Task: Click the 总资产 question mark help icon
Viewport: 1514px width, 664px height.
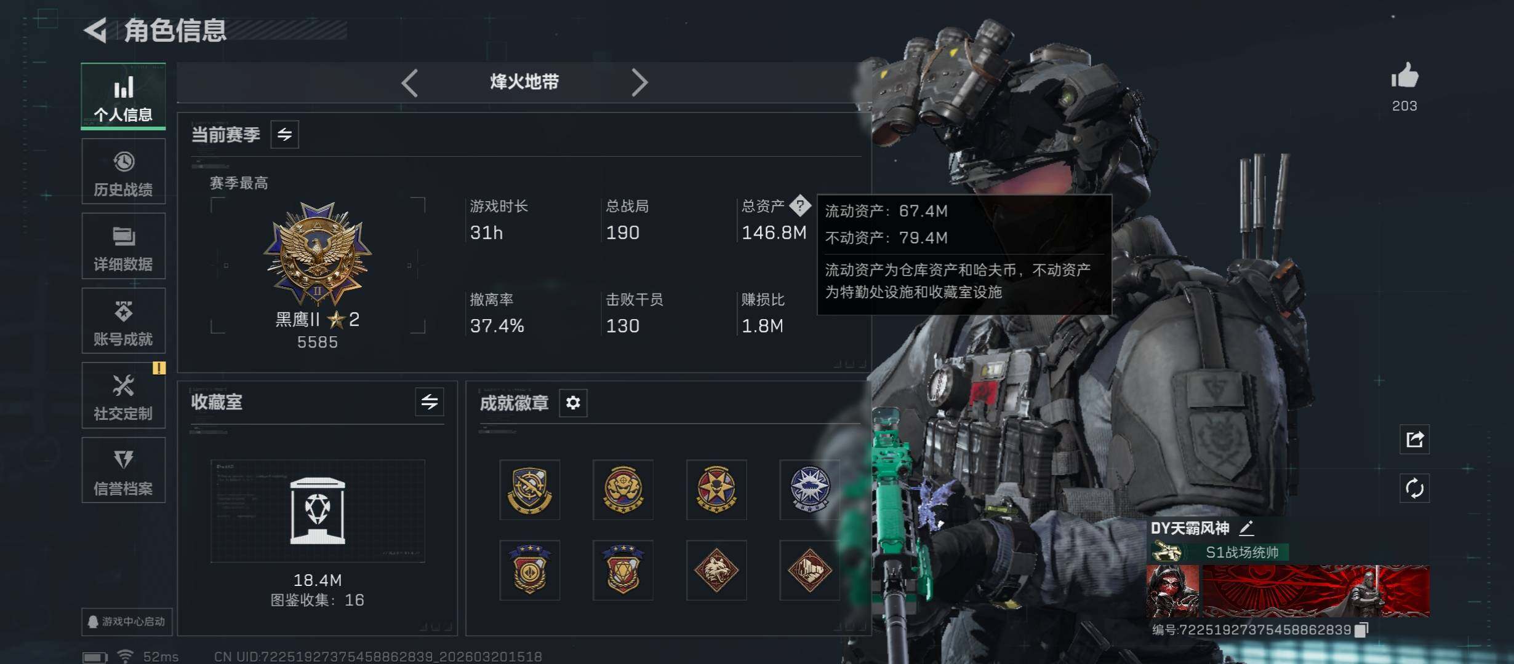Action: coord(800,205)
